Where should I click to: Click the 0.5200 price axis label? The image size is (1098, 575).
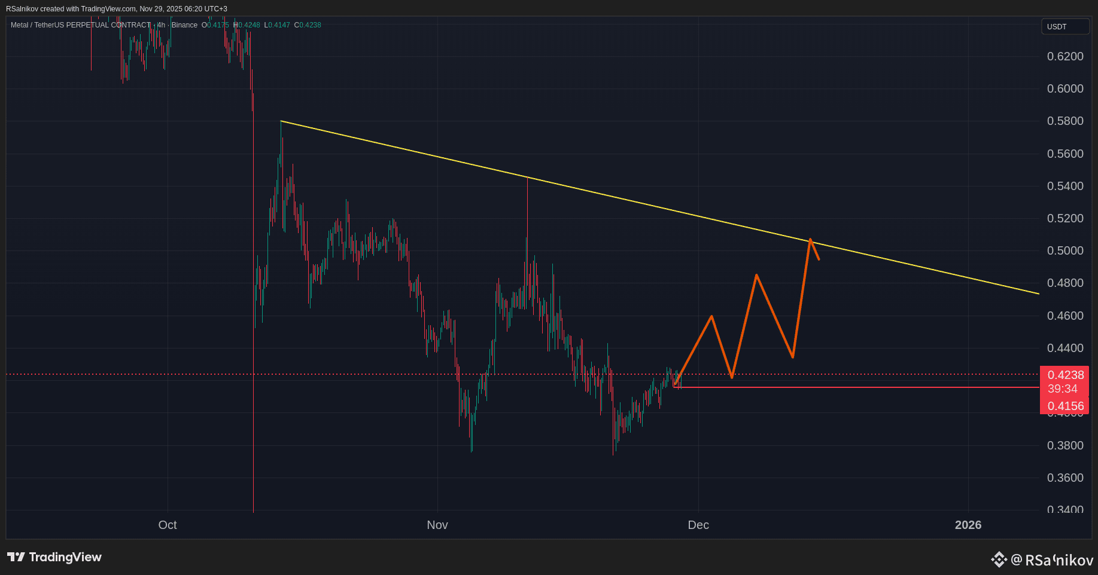(x=1065, y=218)
